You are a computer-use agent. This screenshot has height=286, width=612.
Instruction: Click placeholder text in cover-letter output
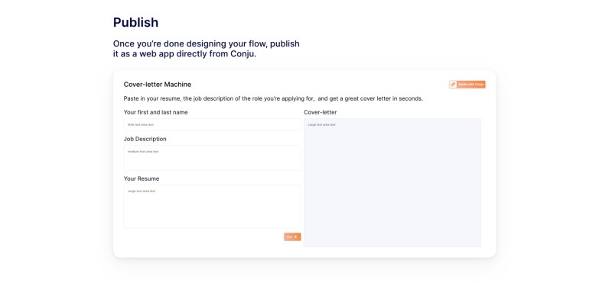321,124
